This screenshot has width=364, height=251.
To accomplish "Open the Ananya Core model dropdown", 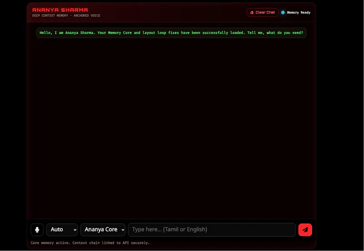I will click(103, 230).
